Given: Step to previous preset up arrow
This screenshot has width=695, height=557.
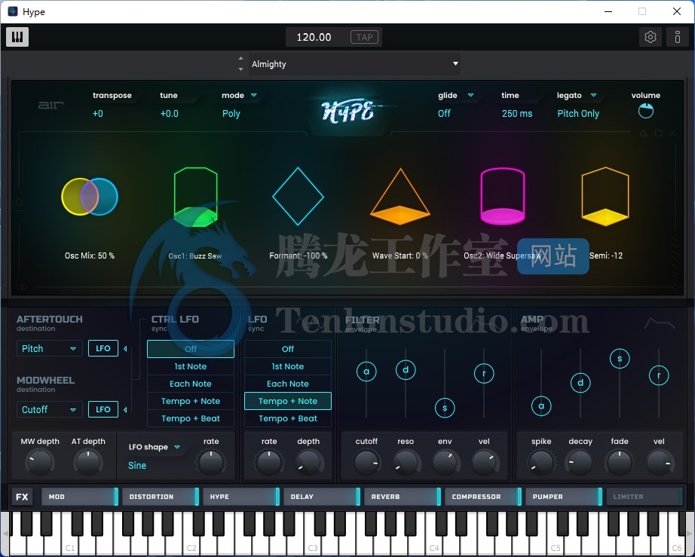Looking at the screenshot, I should (240, 58).
